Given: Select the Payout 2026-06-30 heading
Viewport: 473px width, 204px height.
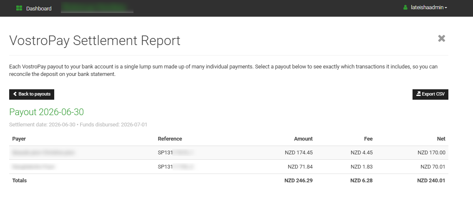Looking at the screenshot, I should 46,112.
